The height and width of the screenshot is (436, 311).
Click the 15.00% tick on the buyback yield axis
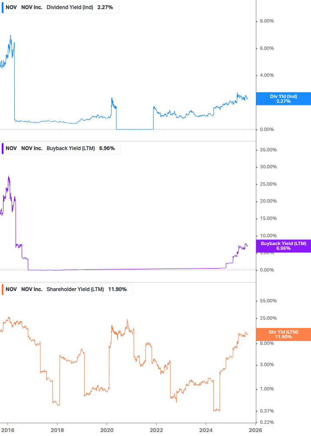pyautogui.click(x=268, y=218)
